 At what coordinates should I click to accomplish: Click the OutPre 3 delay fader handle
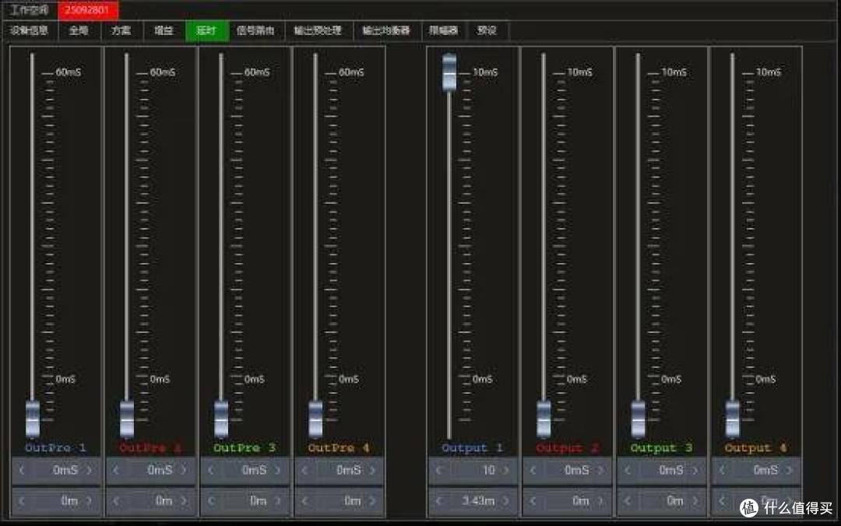click(x=221, y=419)
